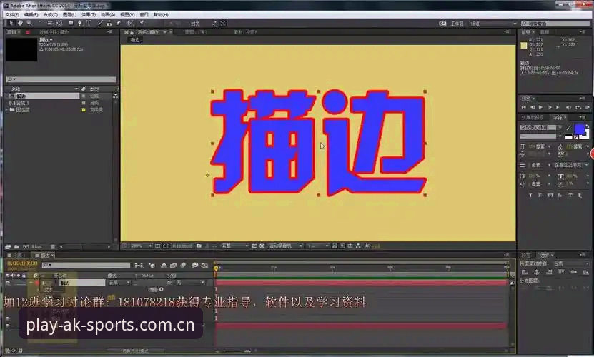Click the Project panel search field

click(61, 79)
